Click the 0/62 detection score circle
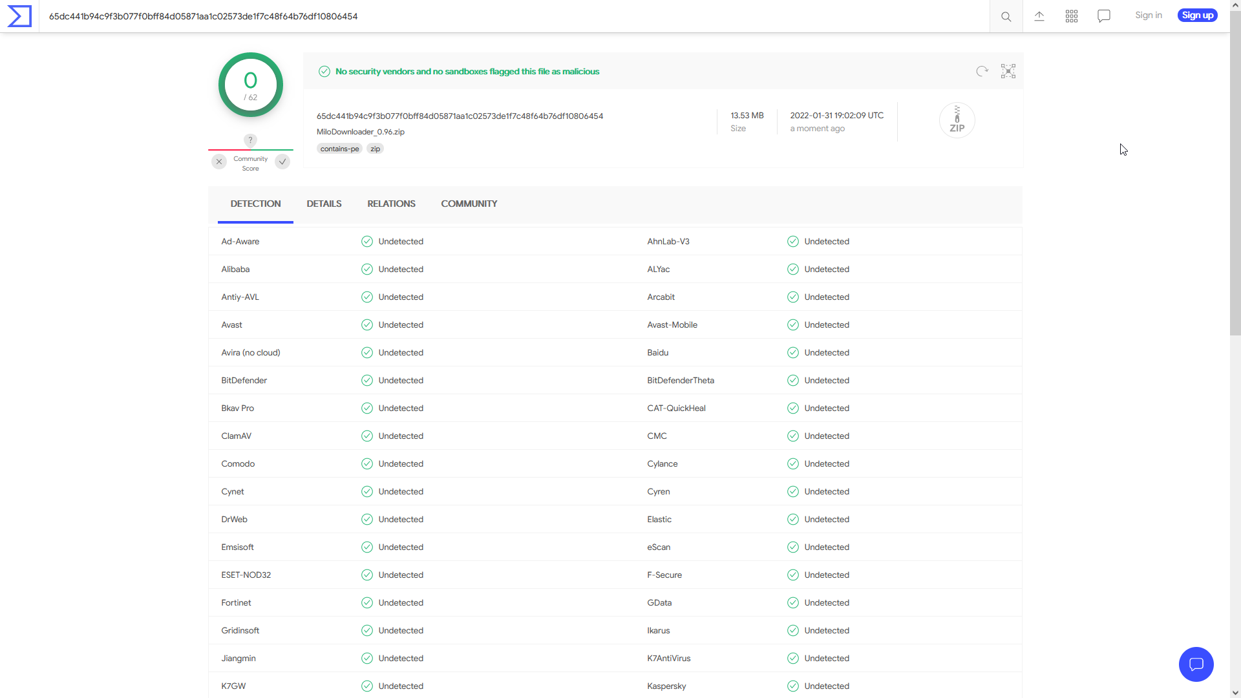This screenshot has height=698, width=1241. pos(251,85)
